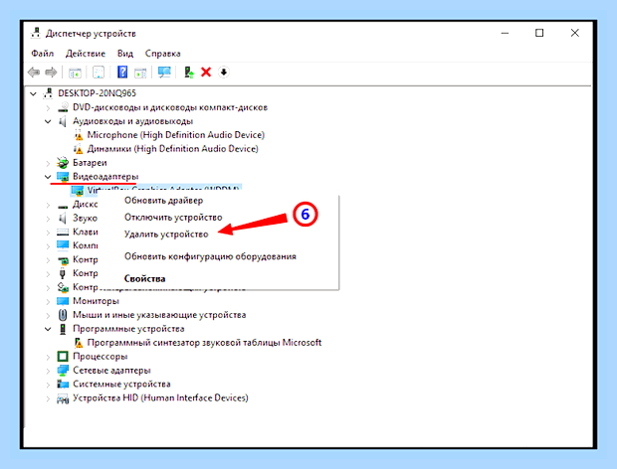
Task: Maximize the Диспетчер устройств window
Action: pos(539,33)
